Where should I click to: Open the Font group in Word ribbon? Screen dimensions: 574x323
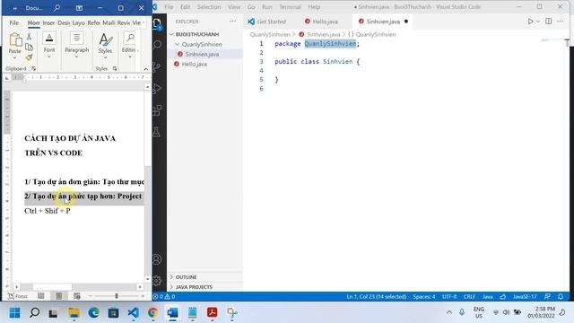click(x=49, y=45)
